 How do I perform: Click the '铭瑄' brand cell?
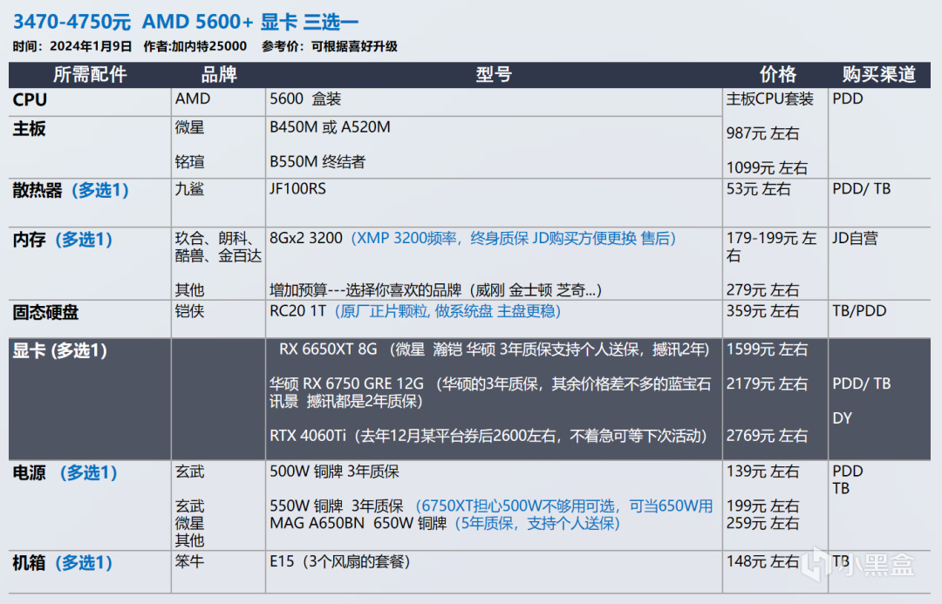coord(190,161)
